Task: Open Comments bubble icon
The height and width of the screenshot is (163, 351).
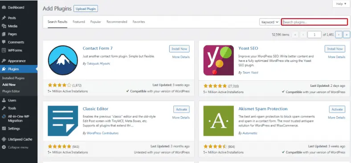Action: pyautogui.click(x=4, y=42)
